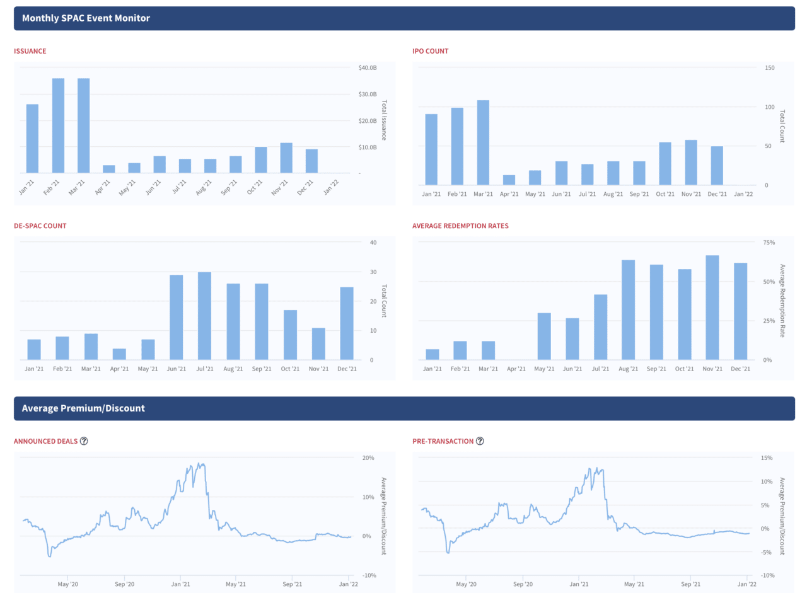Viewport: 807px width, 593px height.
Task: Select the Feb '21 bar in Issuance chart
Action: [x=58, y=126]
